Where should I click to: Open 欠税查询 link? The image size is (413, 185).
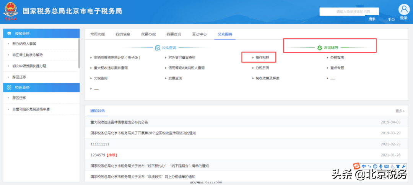pos(101,78)
